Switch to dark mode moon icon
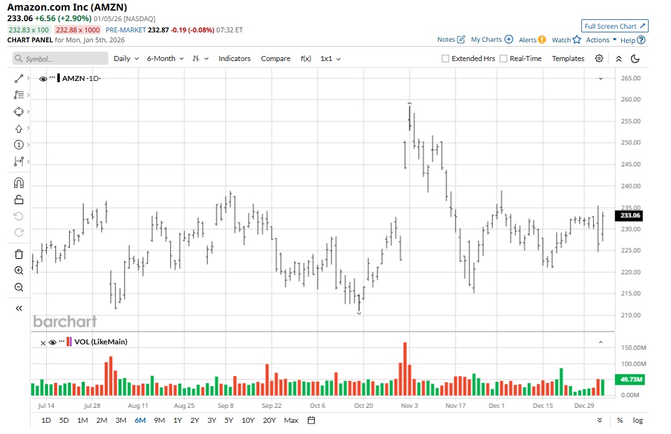671x434 pixels. pos(635,59)
